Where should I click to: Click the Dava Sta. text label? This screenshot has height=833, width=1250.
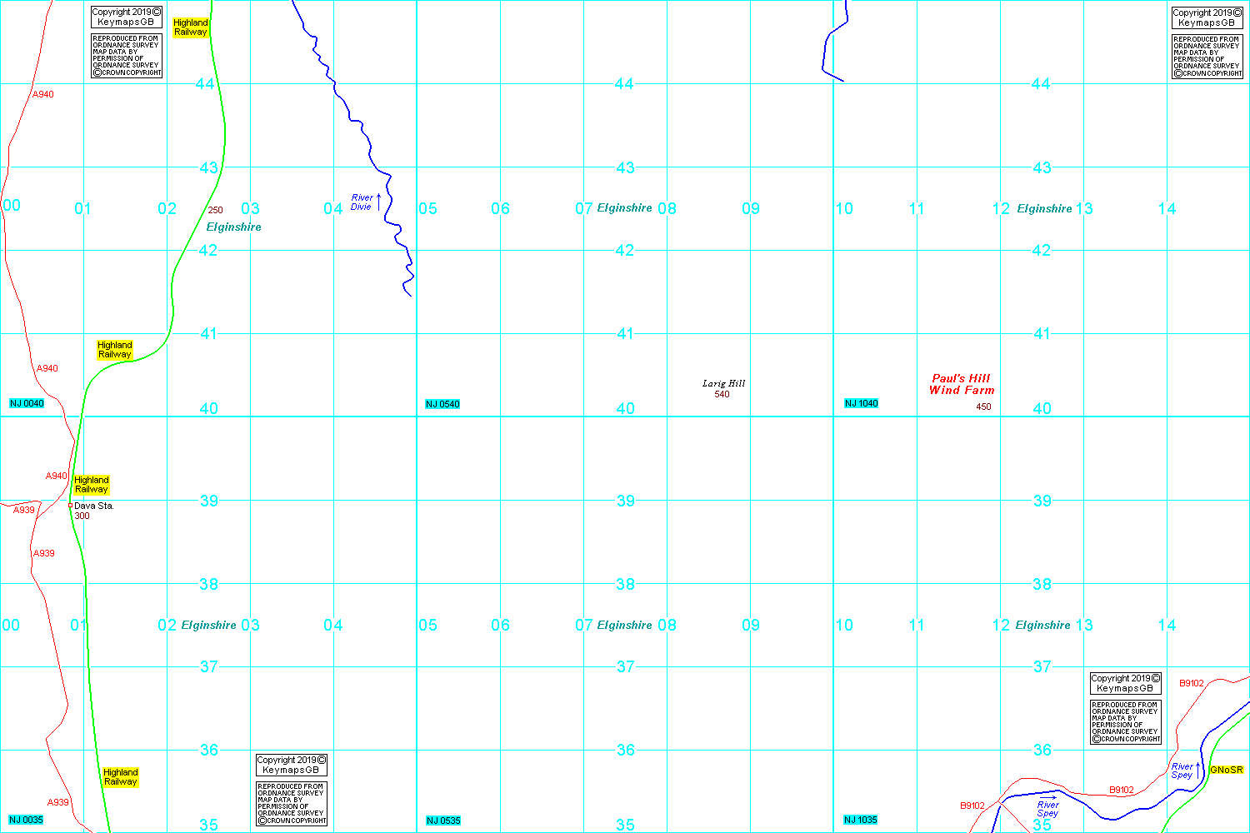pos(94,506)
